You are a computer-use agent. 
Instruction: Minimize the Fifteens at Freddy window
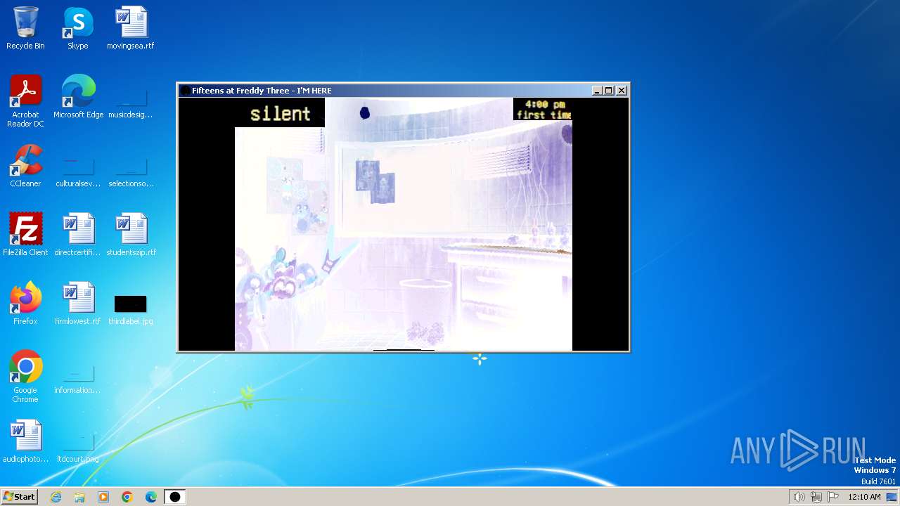pyautogui.click(x=597, y=91)
